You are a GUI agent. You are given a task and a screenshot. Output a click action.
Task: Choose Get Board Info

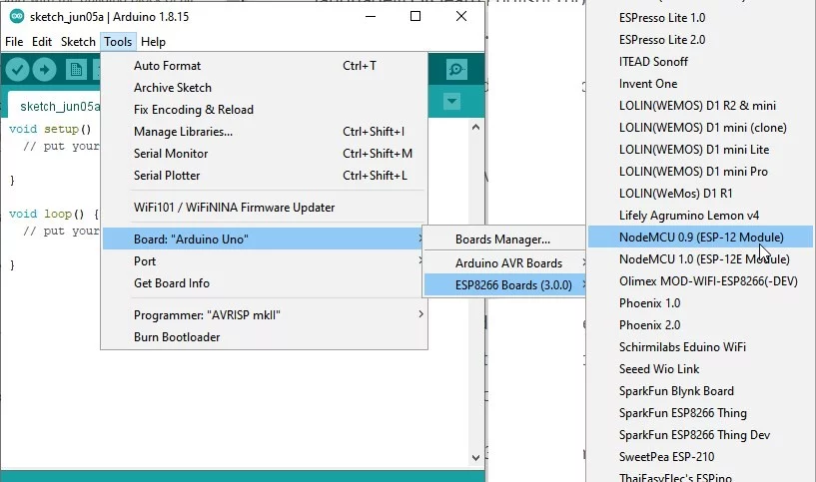[265, 282]
